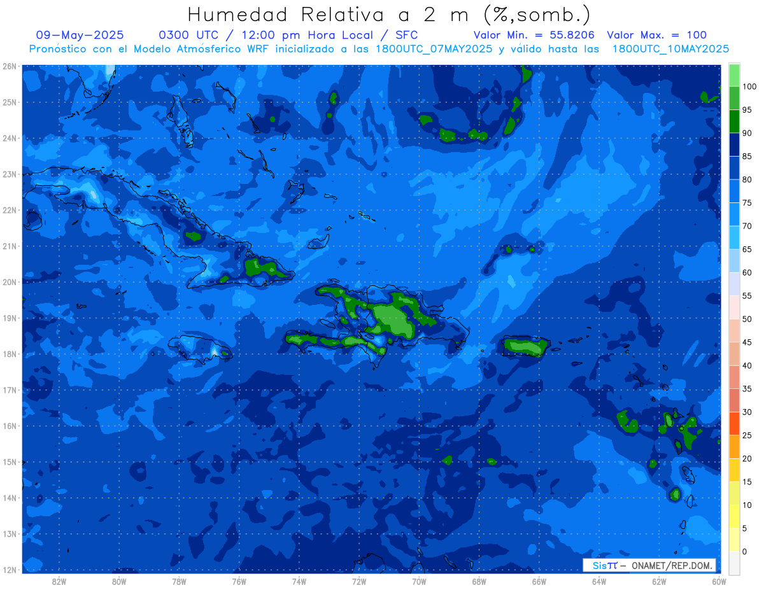Click the title "Humedad Relativa a 2 m (%,somb.)"
Image resolution: width=764 pixels, height=590 pixels.
(x=389, y=15)
